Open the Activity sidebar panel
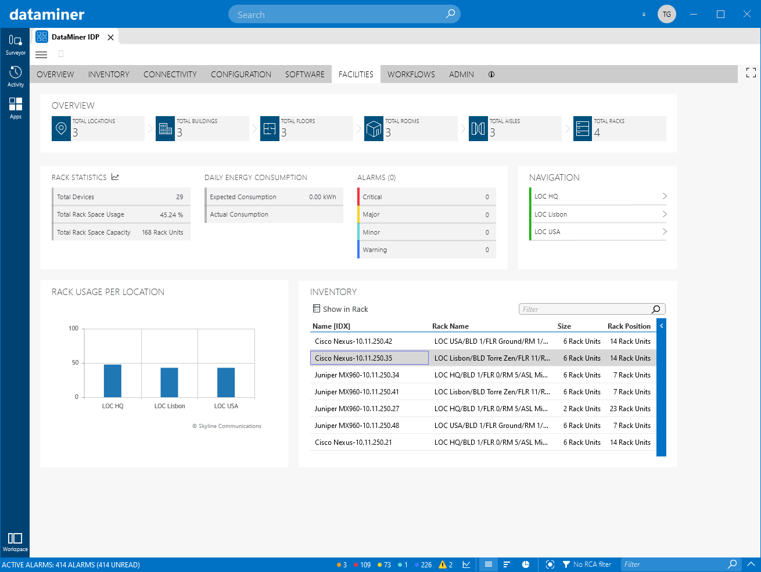761x572 pixels. point(15,76)
